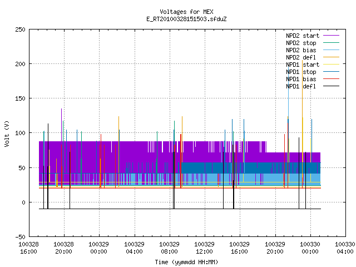
Task: Click the '100329 04:00' time tick label
Action: (x=134, y=248)
